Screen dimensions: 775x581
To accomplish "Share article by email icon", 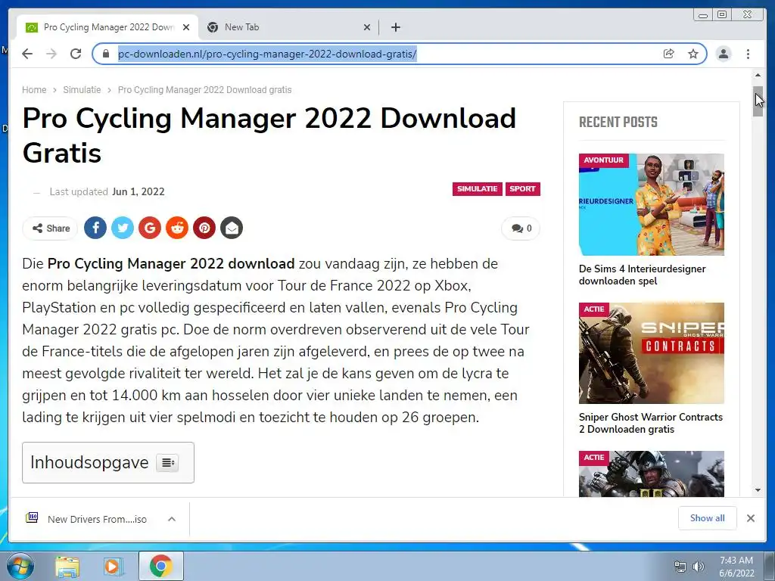I will pyautogui.click(x=232, y=228).
